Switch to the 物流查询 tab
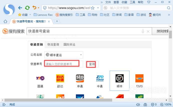The width and height of the screenshot is (173, 107). coord(53,44)
